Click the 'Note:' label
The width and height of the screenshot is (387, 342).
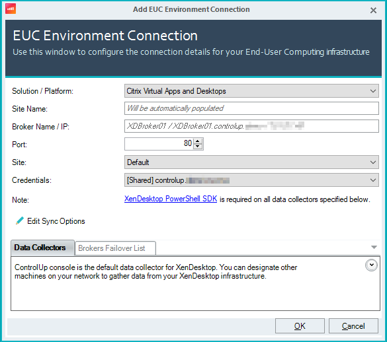point(21,200)
